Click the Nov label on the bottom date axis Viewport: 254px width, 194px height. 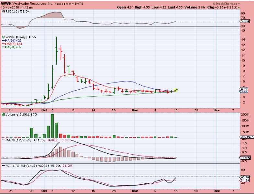click(x=135, y=191)
